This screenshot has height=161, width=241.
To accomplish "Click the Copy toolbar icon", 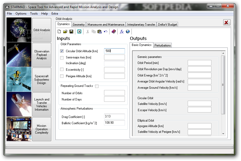I will pos(94,32).
